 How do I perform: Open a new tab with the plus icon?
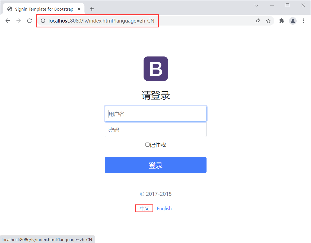pyautogui.click(x=92, y=9)
